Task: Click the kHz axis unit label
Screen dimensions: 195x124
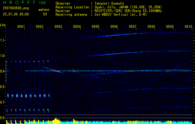Action: click(x=3, y=25)
